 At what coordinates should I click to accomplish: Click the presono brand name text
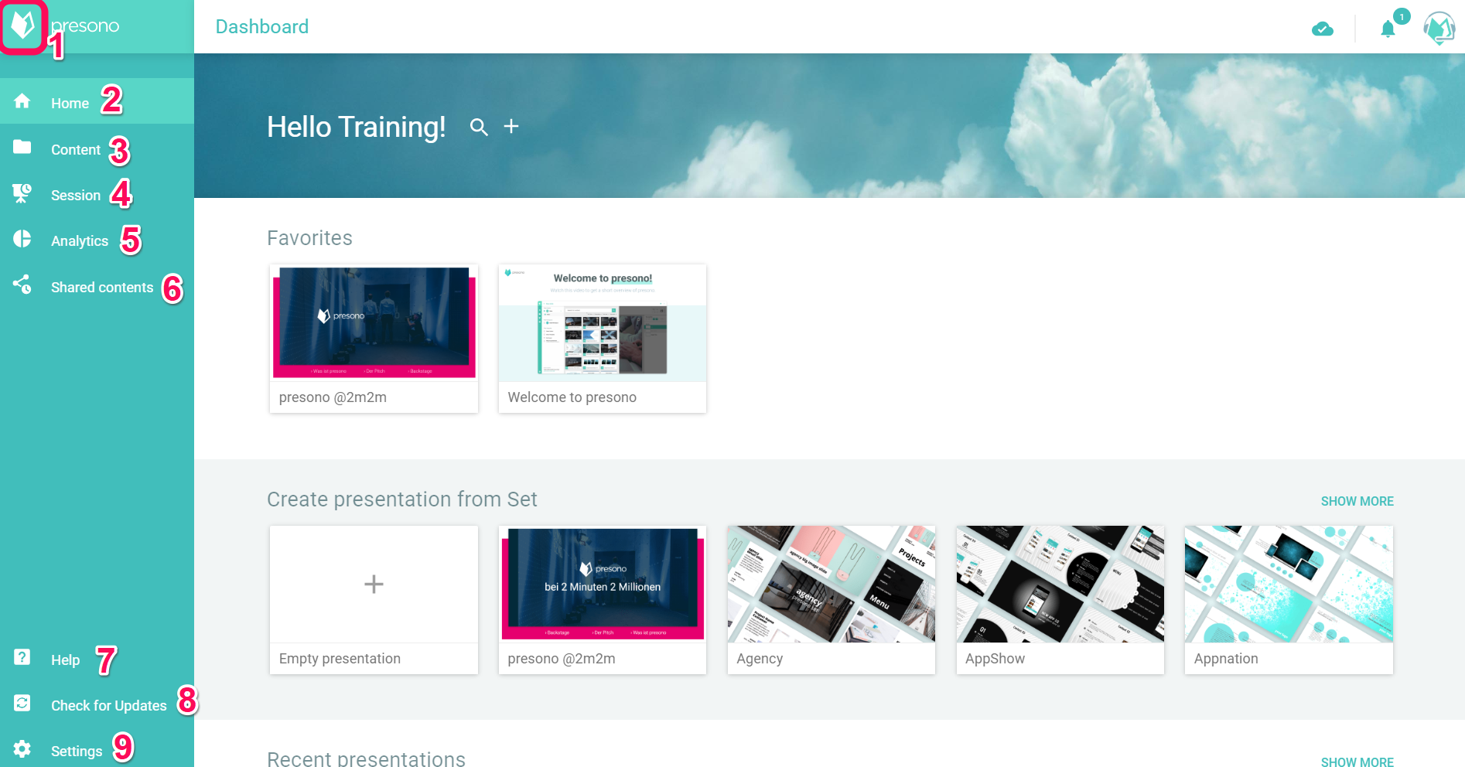[85, 26]
